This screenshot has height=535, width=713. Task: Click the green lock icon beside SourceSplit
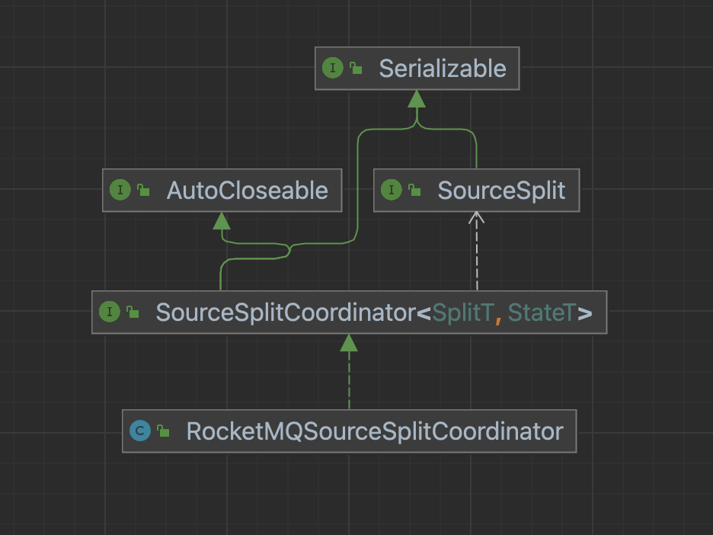tap(414, 191)
